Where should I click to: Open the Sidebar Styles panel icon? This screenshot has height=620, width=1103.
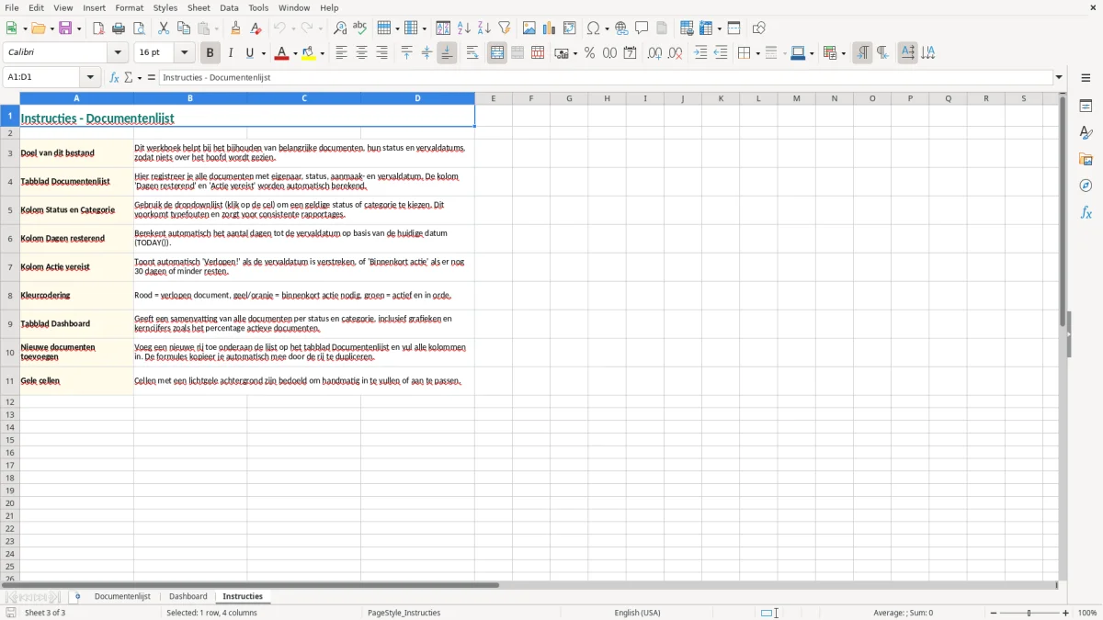coord(1086,133)
